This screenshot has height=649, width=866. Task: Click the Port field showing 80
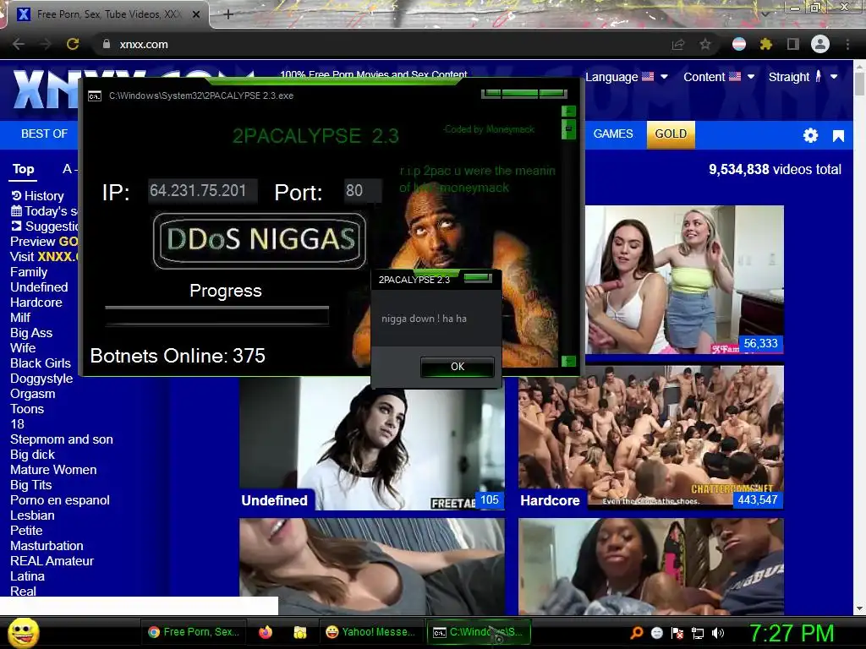[x=362, y=191]
